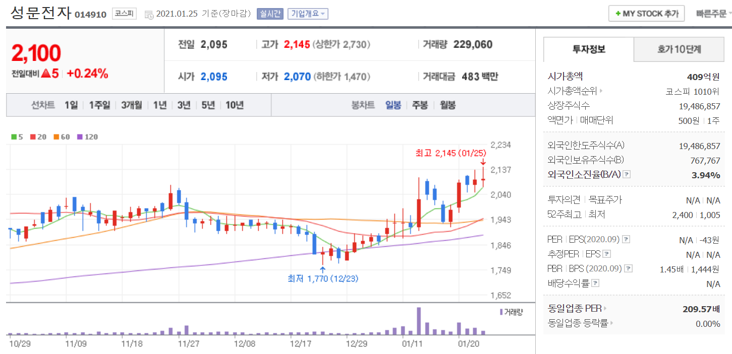Switch to the 호가10단계 tab

point(679,49)
